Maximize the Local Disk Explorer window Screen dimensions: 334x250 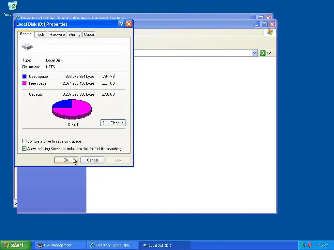pos(265,24)
